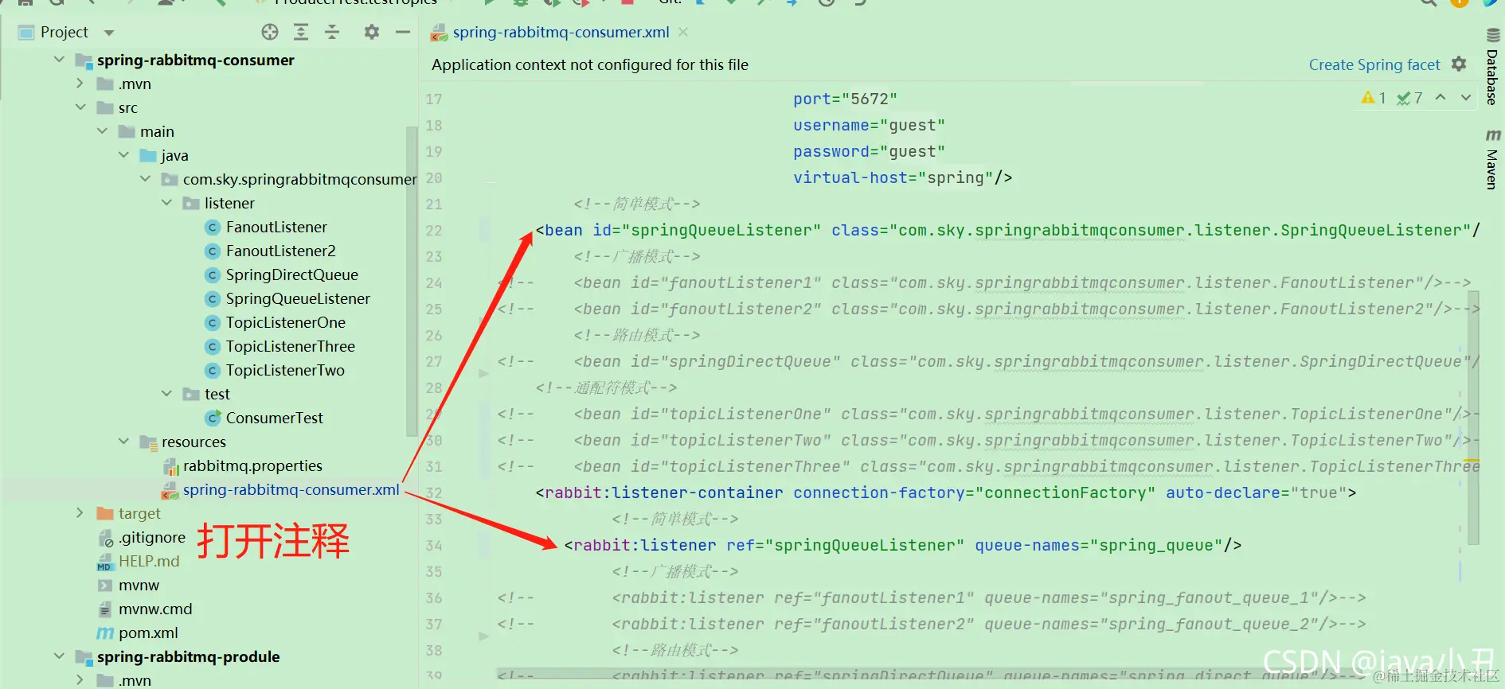This screenshot has height=689, width=1505.
Task: Click the Create Spring facet link
Action: coord(1374,64)
